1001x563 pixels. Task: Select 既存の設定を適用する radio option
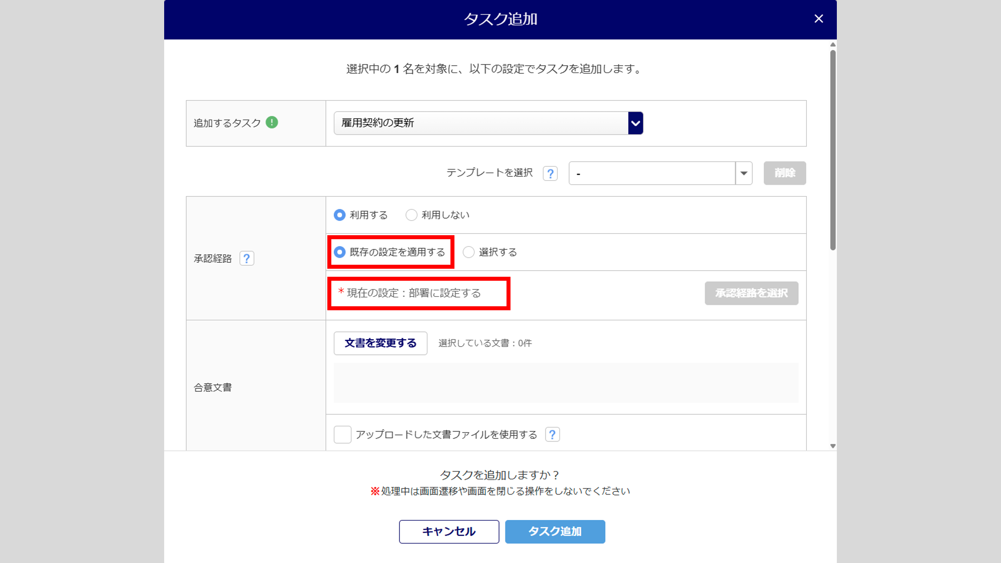pos(340,252)
